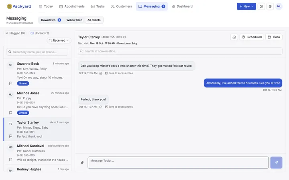The height and width of the screenshot is (180, 289).
Task: Click the "Can you keep Mister's ears" message
Action: [x=136, y=66]
